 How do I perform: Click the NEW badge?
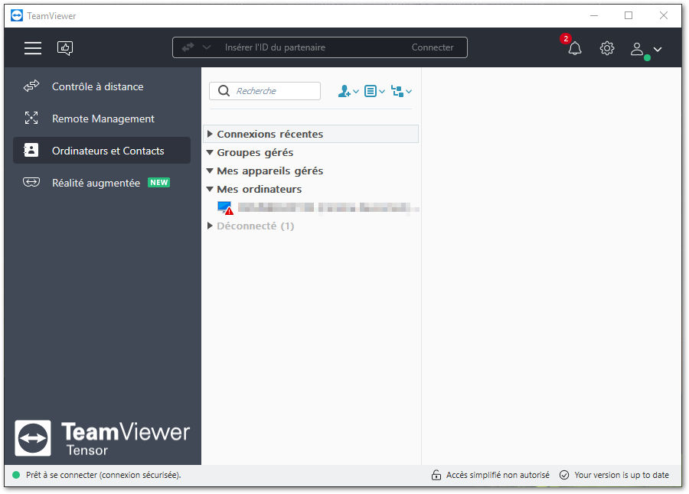pos(158,183)
